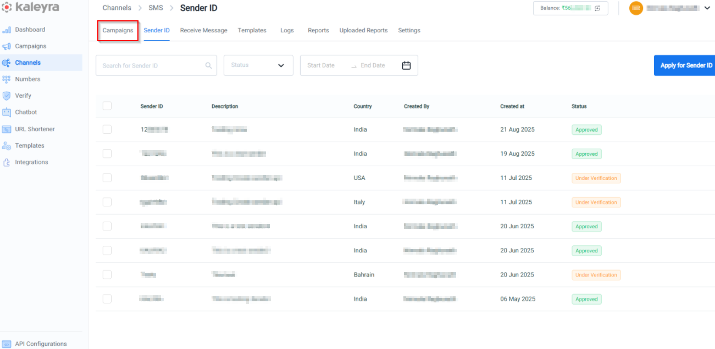This screenshot has height=349, width=715.
Task: Switch to the Templates tab
Action: click(x=252, y=30)
